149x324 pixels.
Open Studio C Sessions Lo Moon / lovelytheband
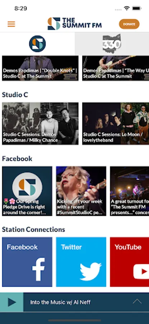(116, 123)
